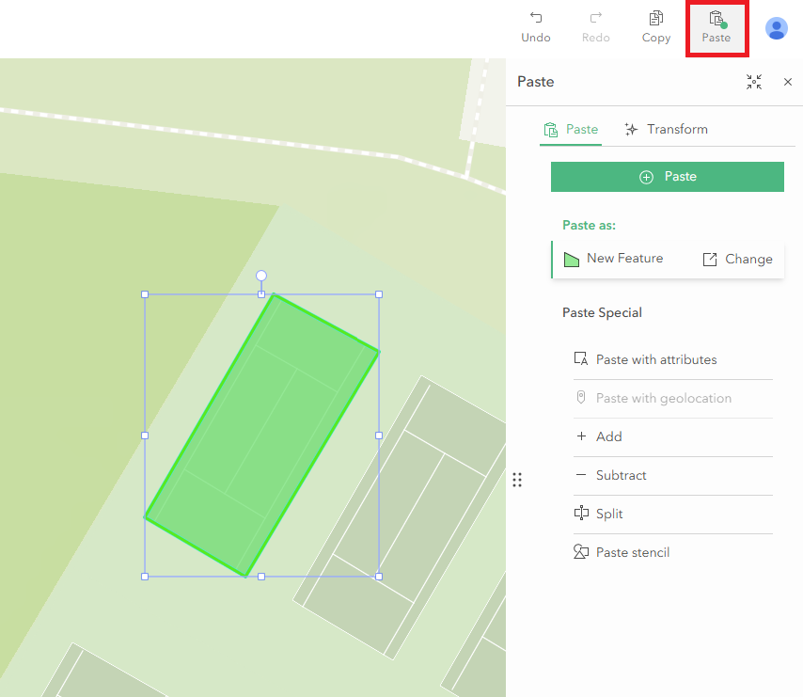803x697 pixels.
Task: Close the Paste panel
Action: [788, 83]
